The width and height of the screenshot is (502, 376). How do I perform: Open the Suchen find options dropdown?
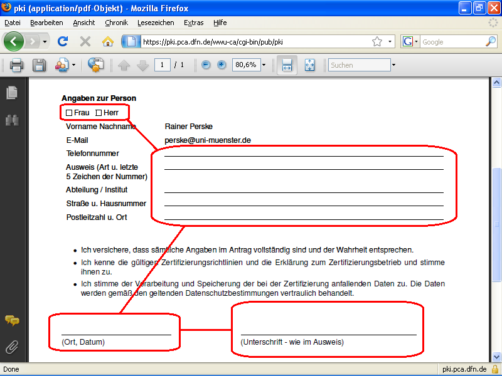pos(393,65)
